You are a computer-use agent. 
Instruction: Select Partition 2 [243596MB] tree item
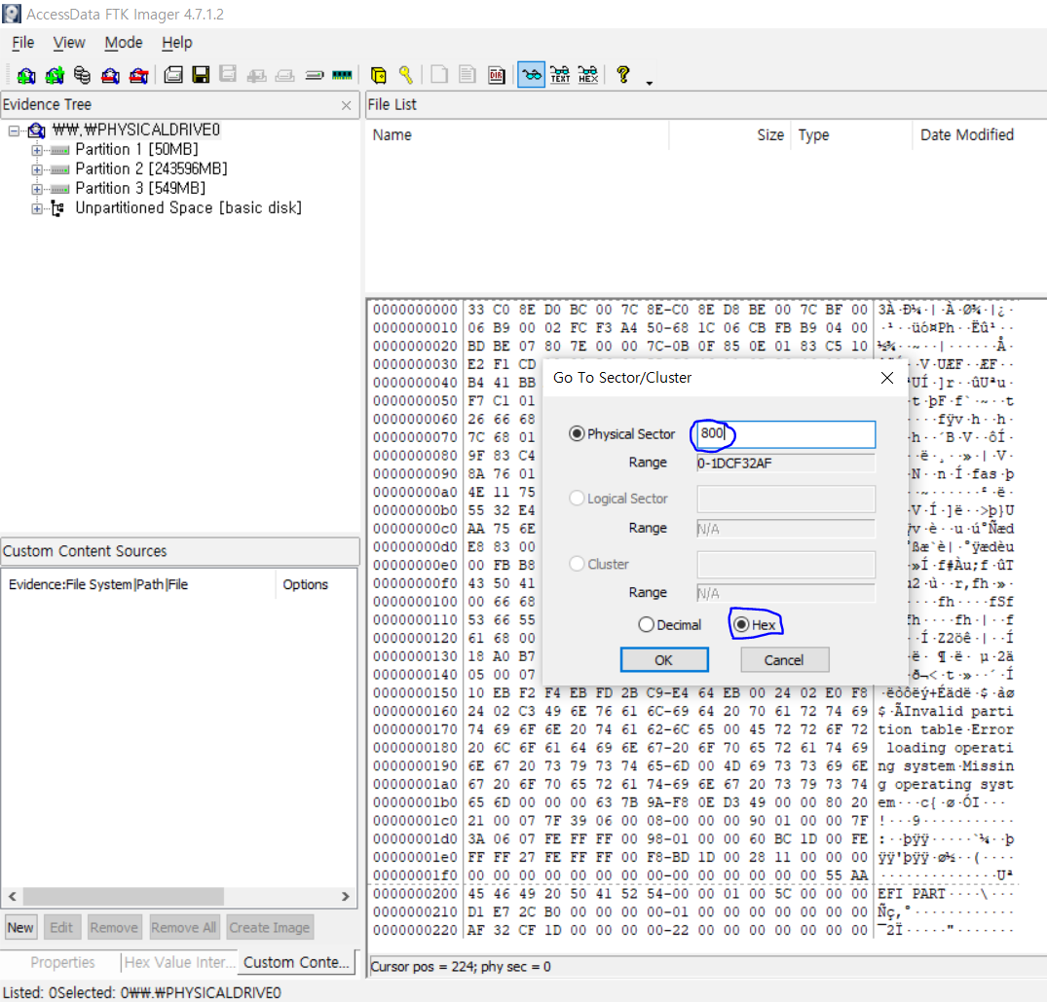pyautogui.click(x=152, y=168)
